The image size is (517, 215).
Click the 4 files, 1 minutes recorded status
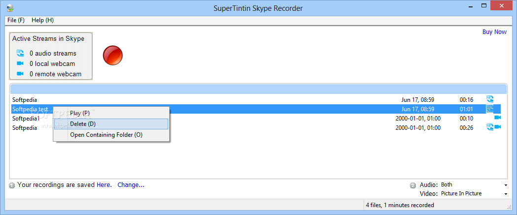[400, 205]
